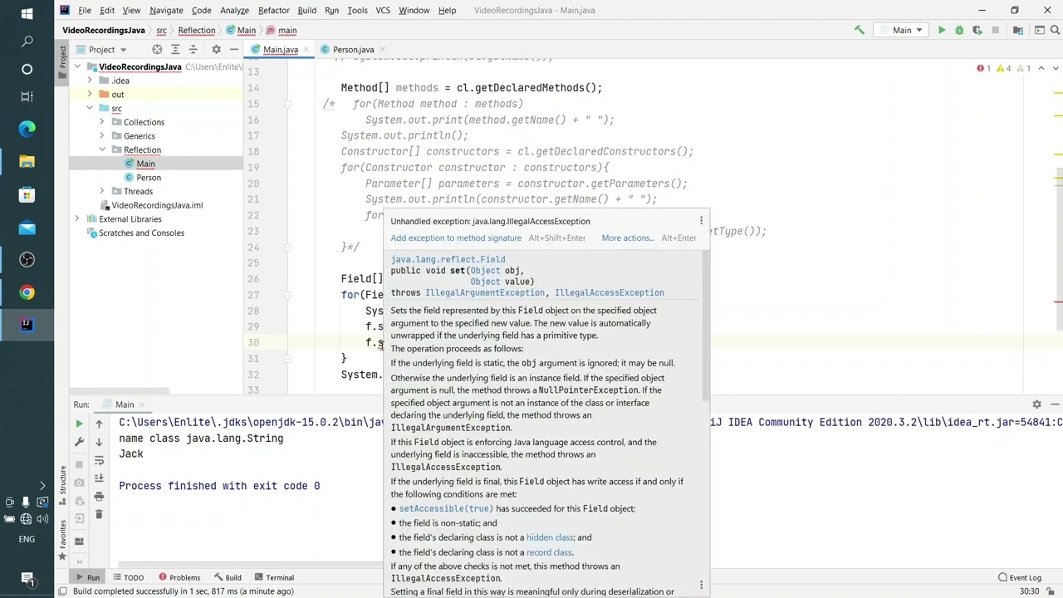Viewport: 1063px width, 598px height.
Task: Expand the out folder
Action: (x=90, y=95)
